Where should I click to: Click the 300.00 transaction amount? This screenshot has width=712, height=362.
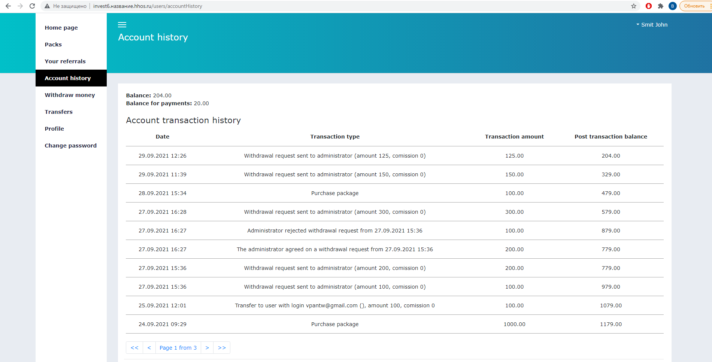pos(514,212)
